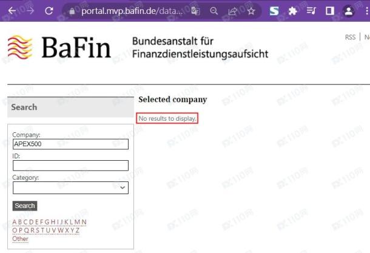Select letter T in company index
The width and height of the screenshot is (370, 253).
click(42, 230)
